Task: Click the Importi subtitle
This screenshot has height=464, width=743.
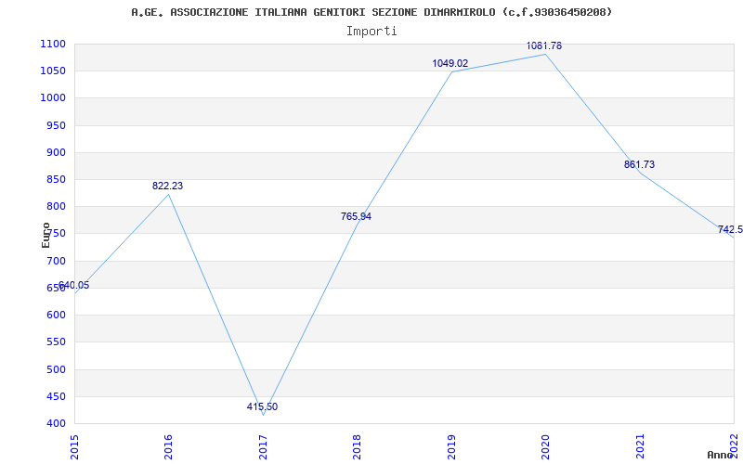Action: click(371, 32)
